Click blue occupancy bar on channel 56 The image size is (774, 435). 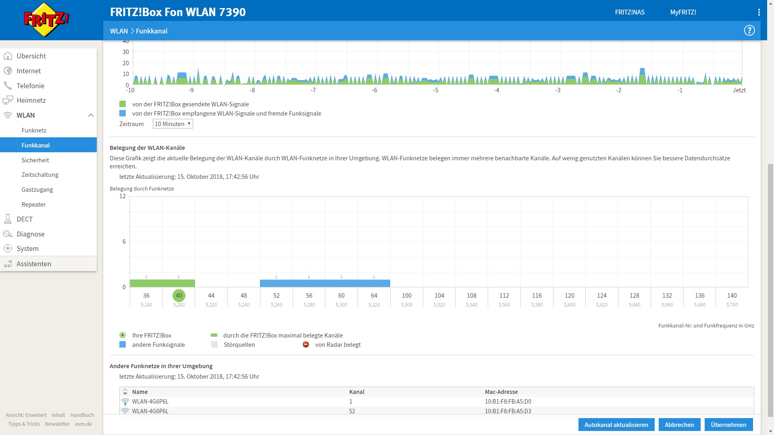tap(309, 283)
